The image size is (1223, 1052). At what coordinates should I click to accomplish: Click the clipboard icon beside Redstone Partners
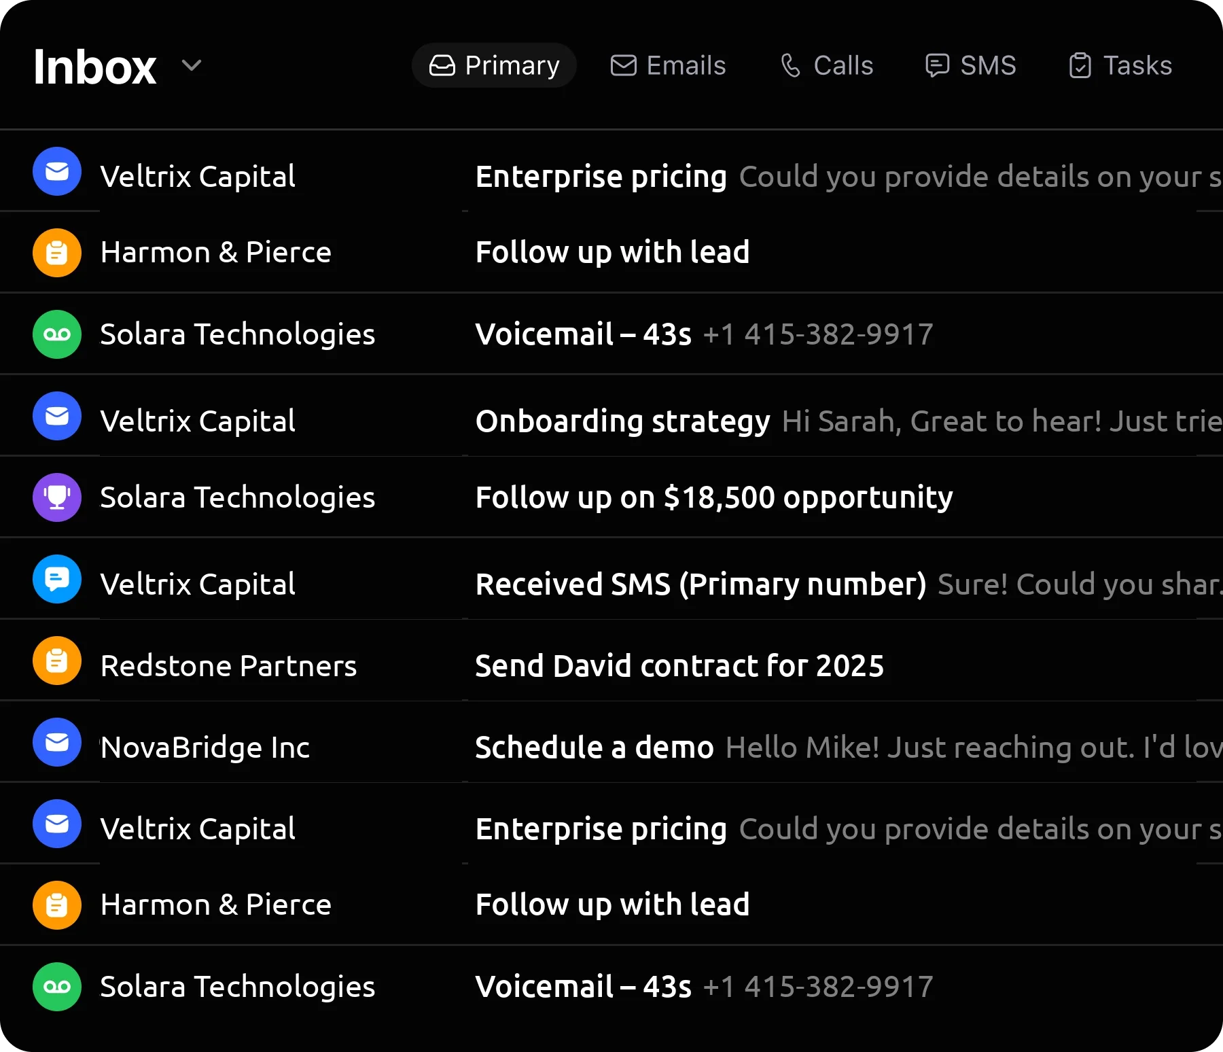coord(57,660)
